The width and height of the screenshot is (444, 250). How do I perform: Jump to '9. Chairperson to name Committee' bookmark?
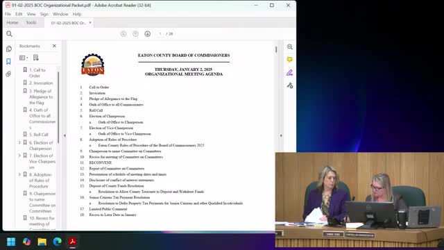(x=42, y=202)
